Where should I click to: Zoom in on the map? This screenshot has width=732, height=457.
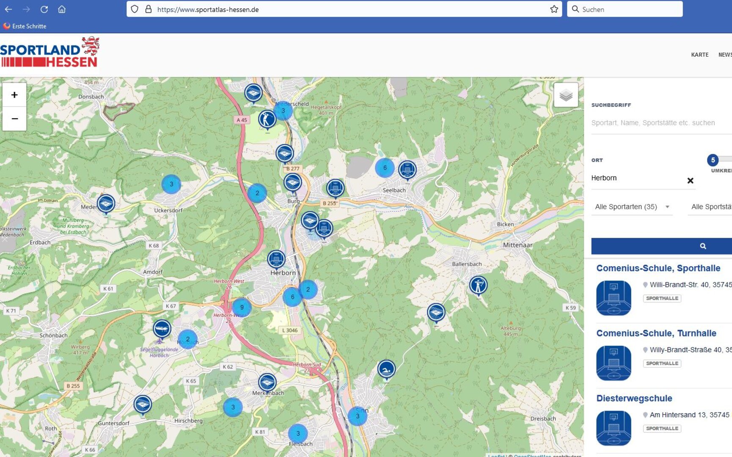14,95
